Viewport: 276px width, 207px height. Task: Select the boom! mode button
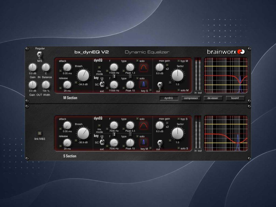(235, 98)
